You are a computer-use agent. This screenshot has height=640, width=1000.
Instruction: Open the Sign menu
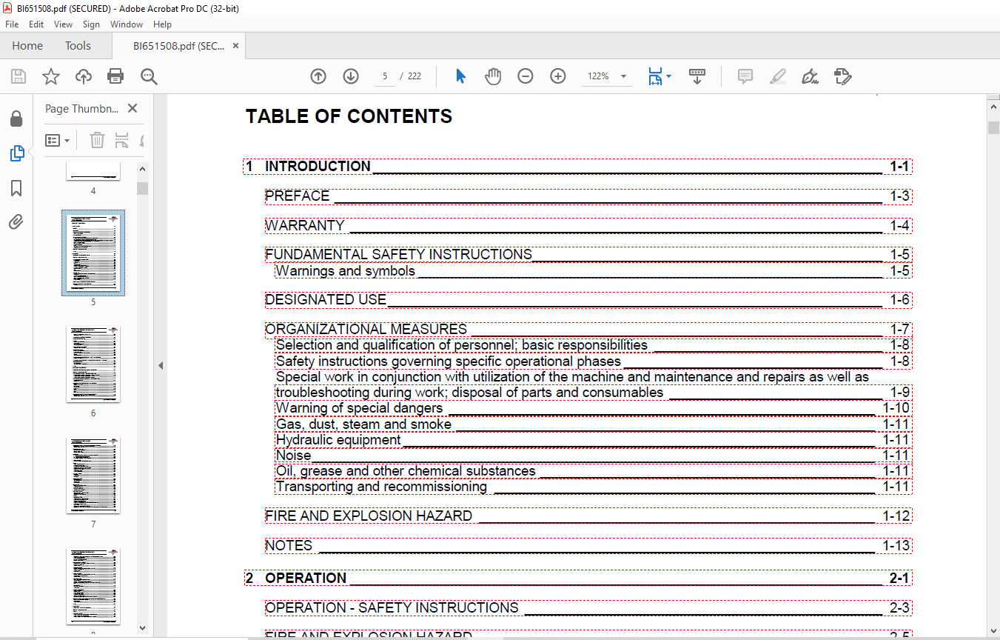tap(91, 24)
